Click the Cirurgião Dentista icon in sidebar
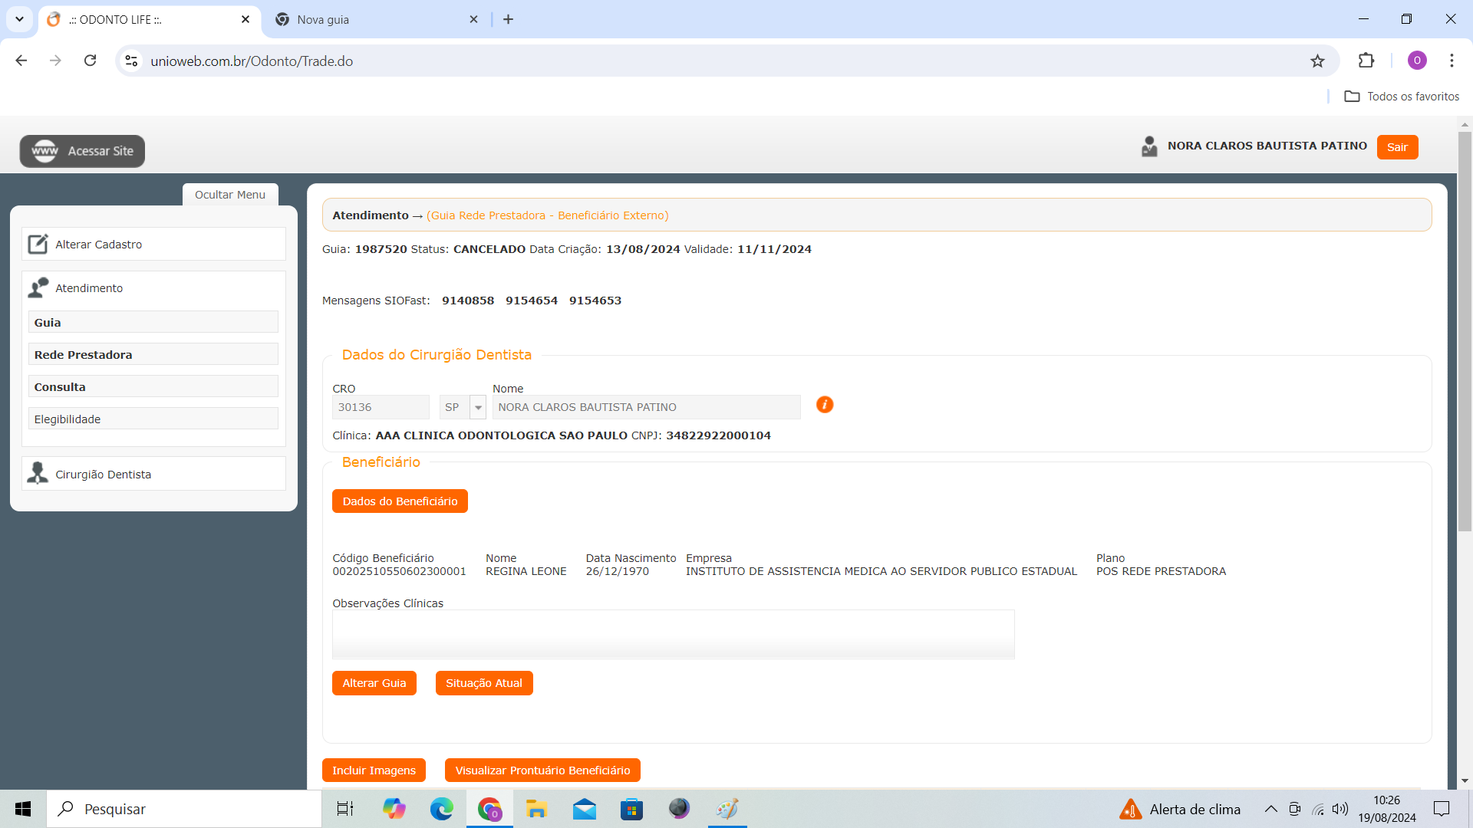This screenshot has width=1473, height=828. coord(38,474)
